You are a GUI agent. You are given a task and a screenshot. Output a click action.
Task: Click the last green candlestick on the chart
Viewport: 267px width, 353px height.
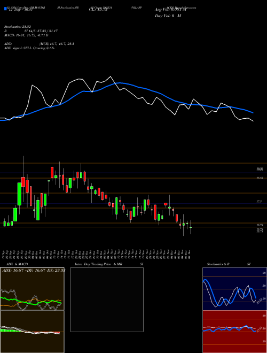(191, 227)
